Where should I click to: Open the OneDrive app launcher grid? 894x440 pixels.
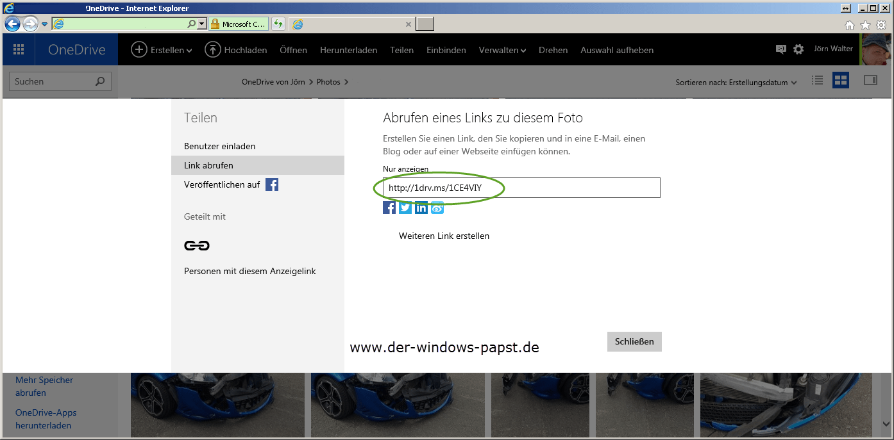[x=19, y=50]
